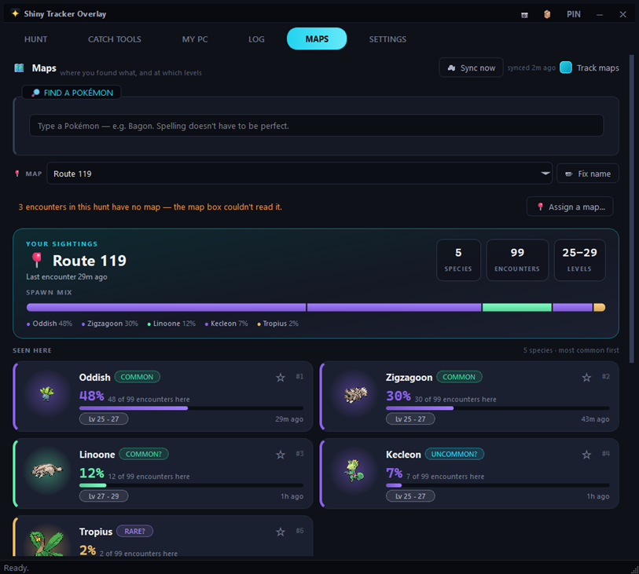This screenshot has width=639, height=574.
Task: Click the Oddish sprite thumbnail
Action: pos(47,393)
